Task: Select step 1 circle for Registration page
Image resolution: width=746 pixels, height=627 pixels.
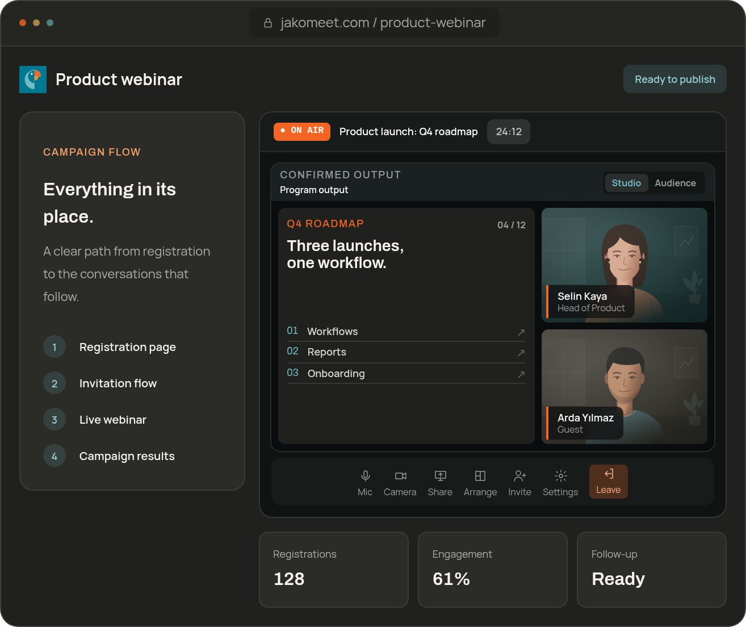Action: 55,347
